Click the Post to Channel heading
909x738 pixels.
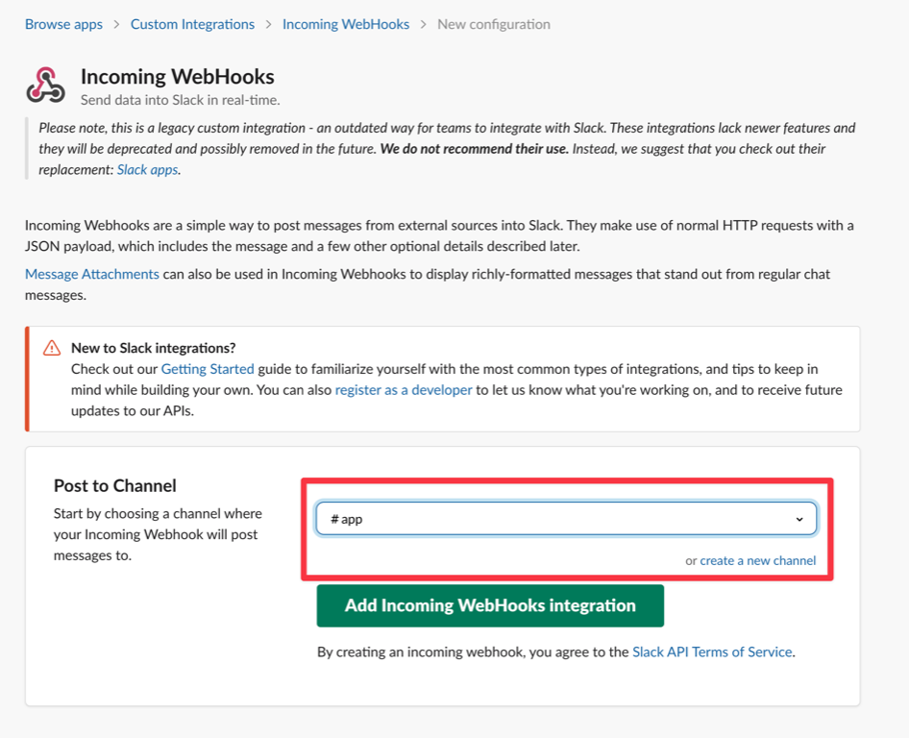click(115, 485)
